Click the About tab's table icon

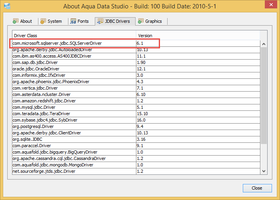tap(16, 21)
